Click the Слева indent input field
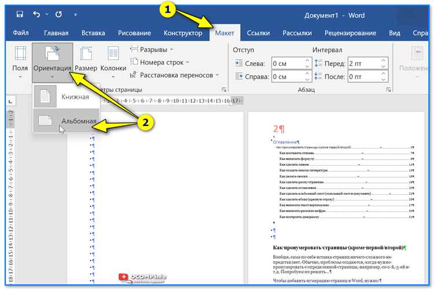The height and width of the screenshot is (290, 434). pos(287,64)
